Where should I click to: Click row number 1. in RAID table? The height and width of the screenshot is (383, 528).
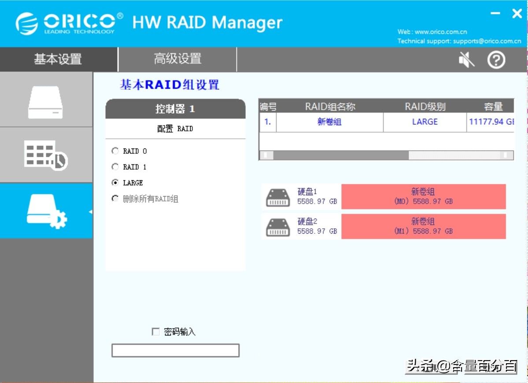(x=268, y=122)
